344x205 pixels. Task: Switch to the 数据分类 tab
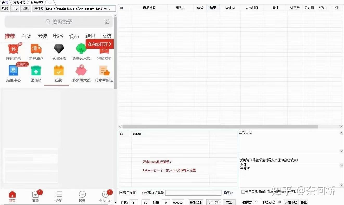coord(19,2)
